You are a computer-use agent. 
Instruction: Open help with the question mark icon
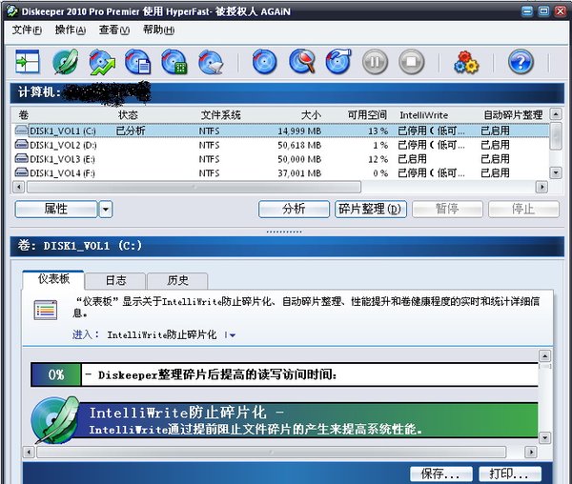521,62
